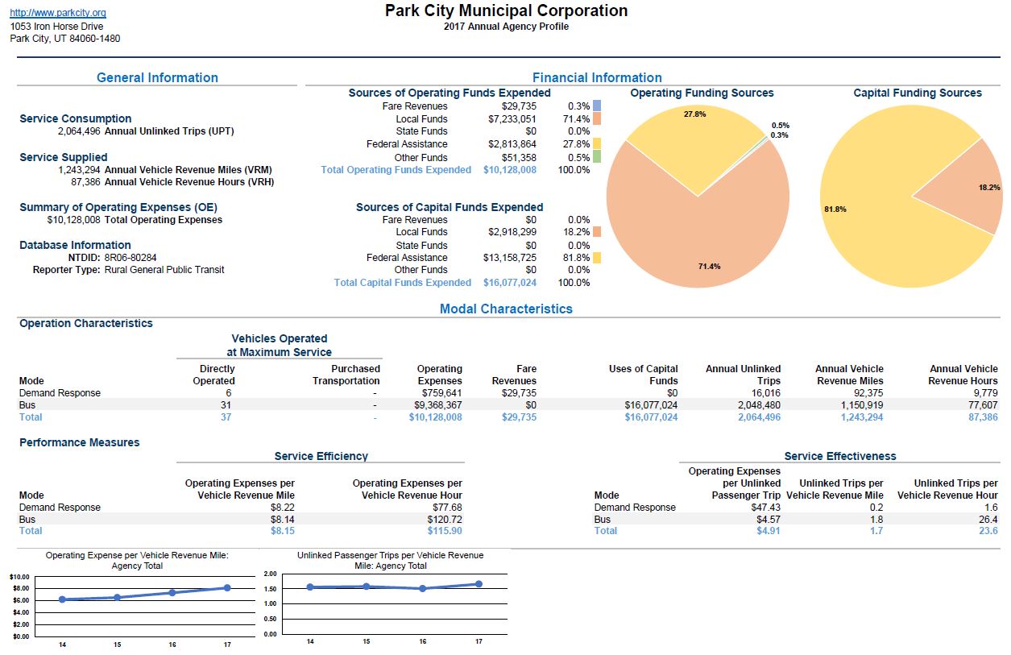This screenshot has width=1011, height=655.
Task: Click "Park City, UT 84060-1480" text
Action: 65,39
